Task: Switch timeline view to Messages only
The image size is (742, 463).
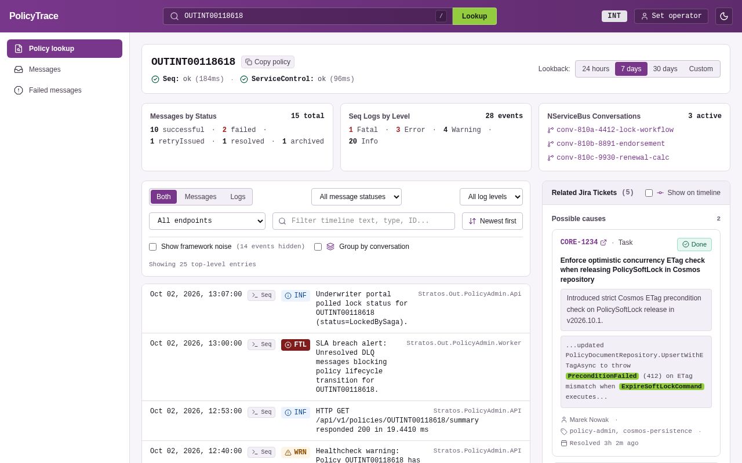Action: click(201, 197)
